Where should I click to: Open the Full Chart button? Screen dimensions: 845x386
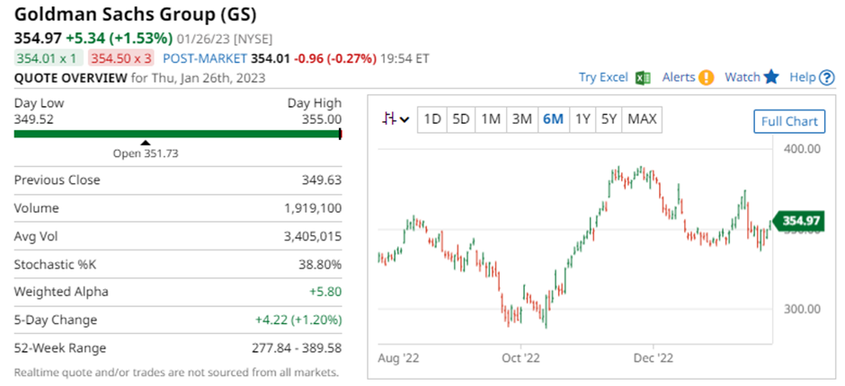tap(789, 121)
